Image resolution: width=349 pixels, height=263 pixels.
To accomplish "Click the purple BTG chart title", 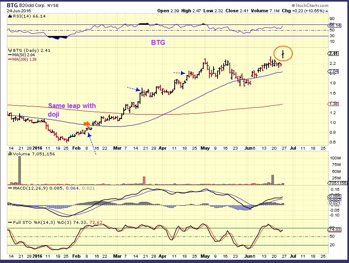I will click(158, 42).
